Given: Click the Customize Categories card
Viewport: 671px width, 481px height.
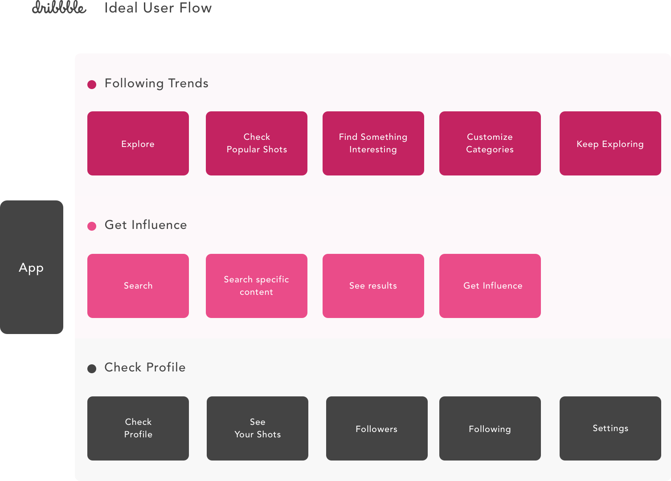Looking at the screenshot, I should 490,143.
